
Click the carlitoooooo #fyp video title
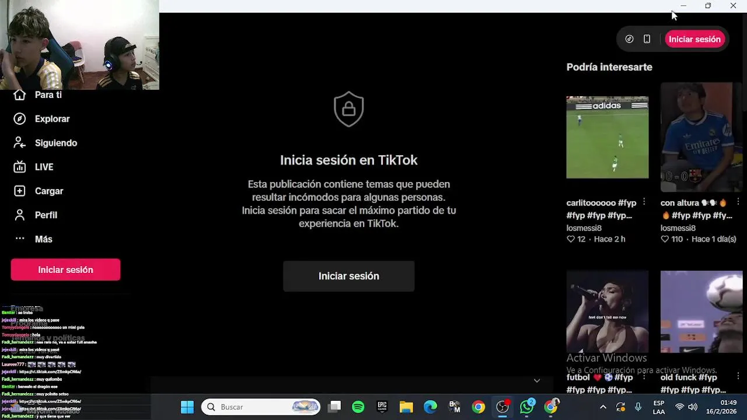[601, 209]
